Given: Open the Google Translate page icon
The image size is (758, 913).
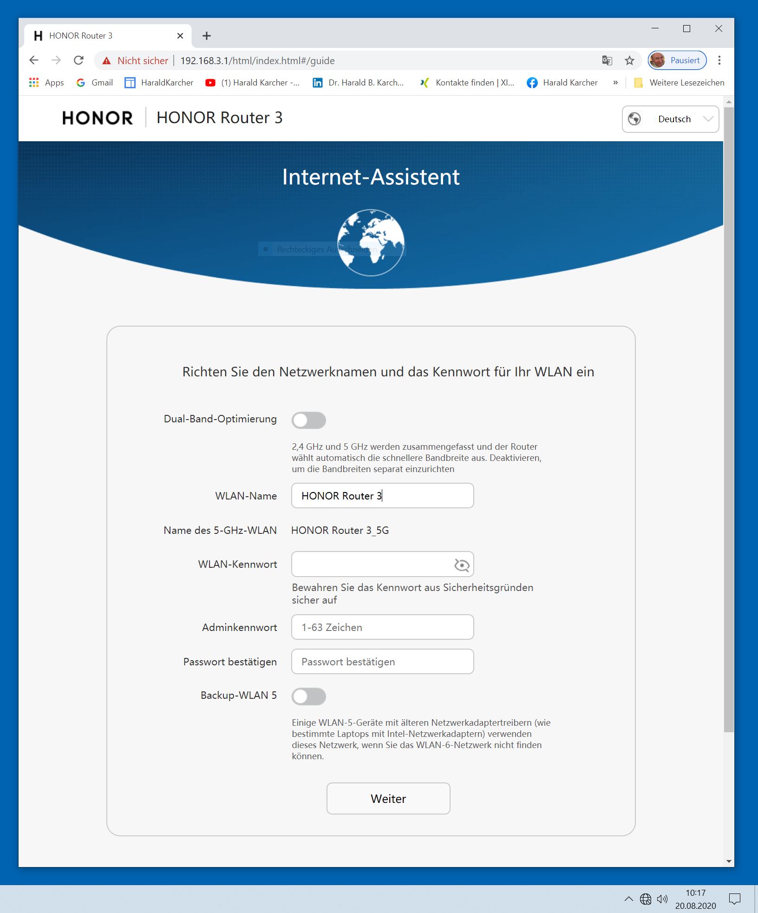Looking at the screenshot, I should (x=607, y=60).
